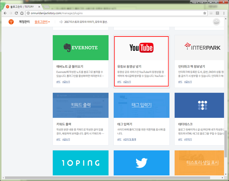Click the site info icon in the address bar
229x181 pixels.
pyautogui.click(x=28, y=13)
